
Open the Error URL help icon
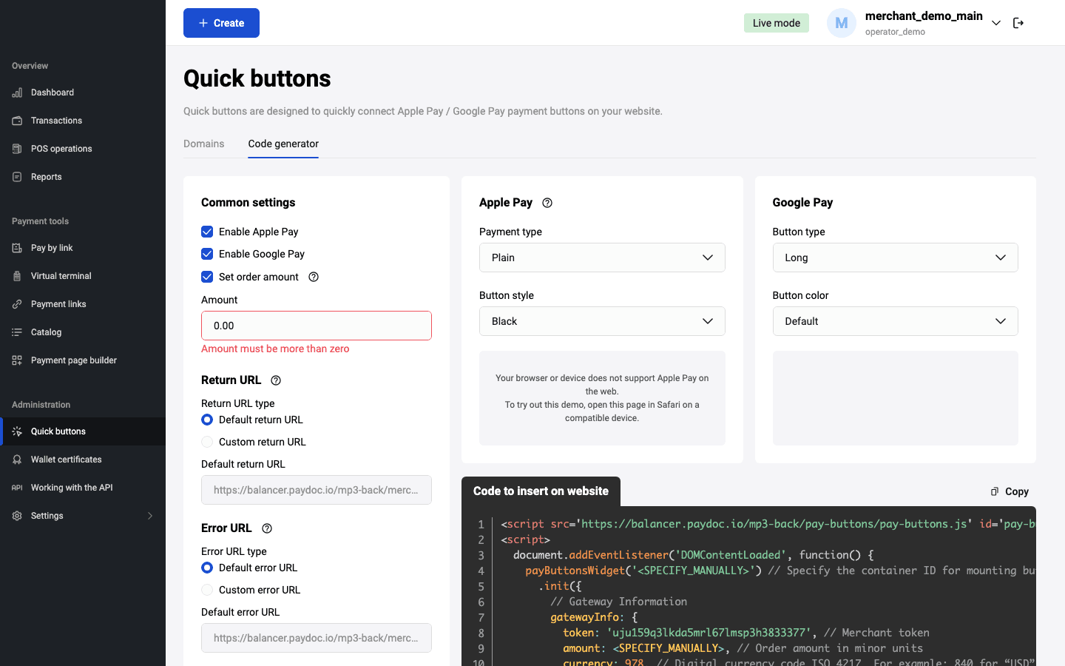click(x=267, y=528)
